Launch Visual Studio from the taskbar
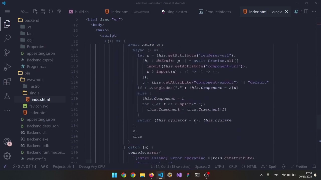Viewport: 321px width, 180px height. (x=179, y=175)
